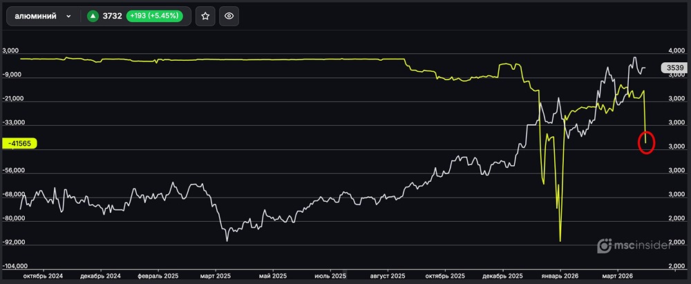Click the декабрь 2025 date label
The height and width of the screenshot is (284, 691).
(x=502, y=276)
